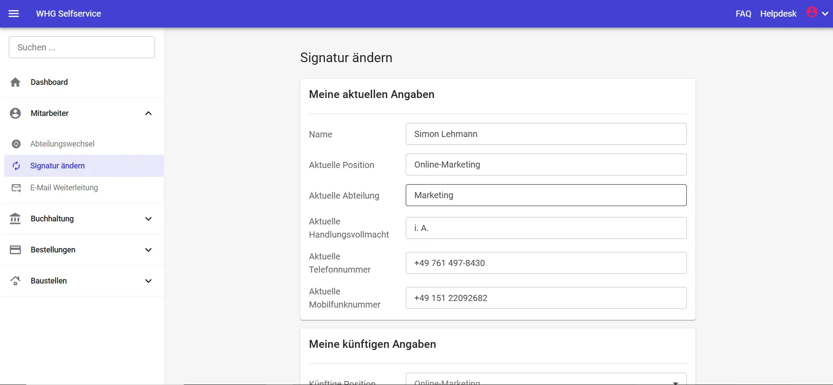Click the 'Signatur ändern' page heading

pos(346,58)
